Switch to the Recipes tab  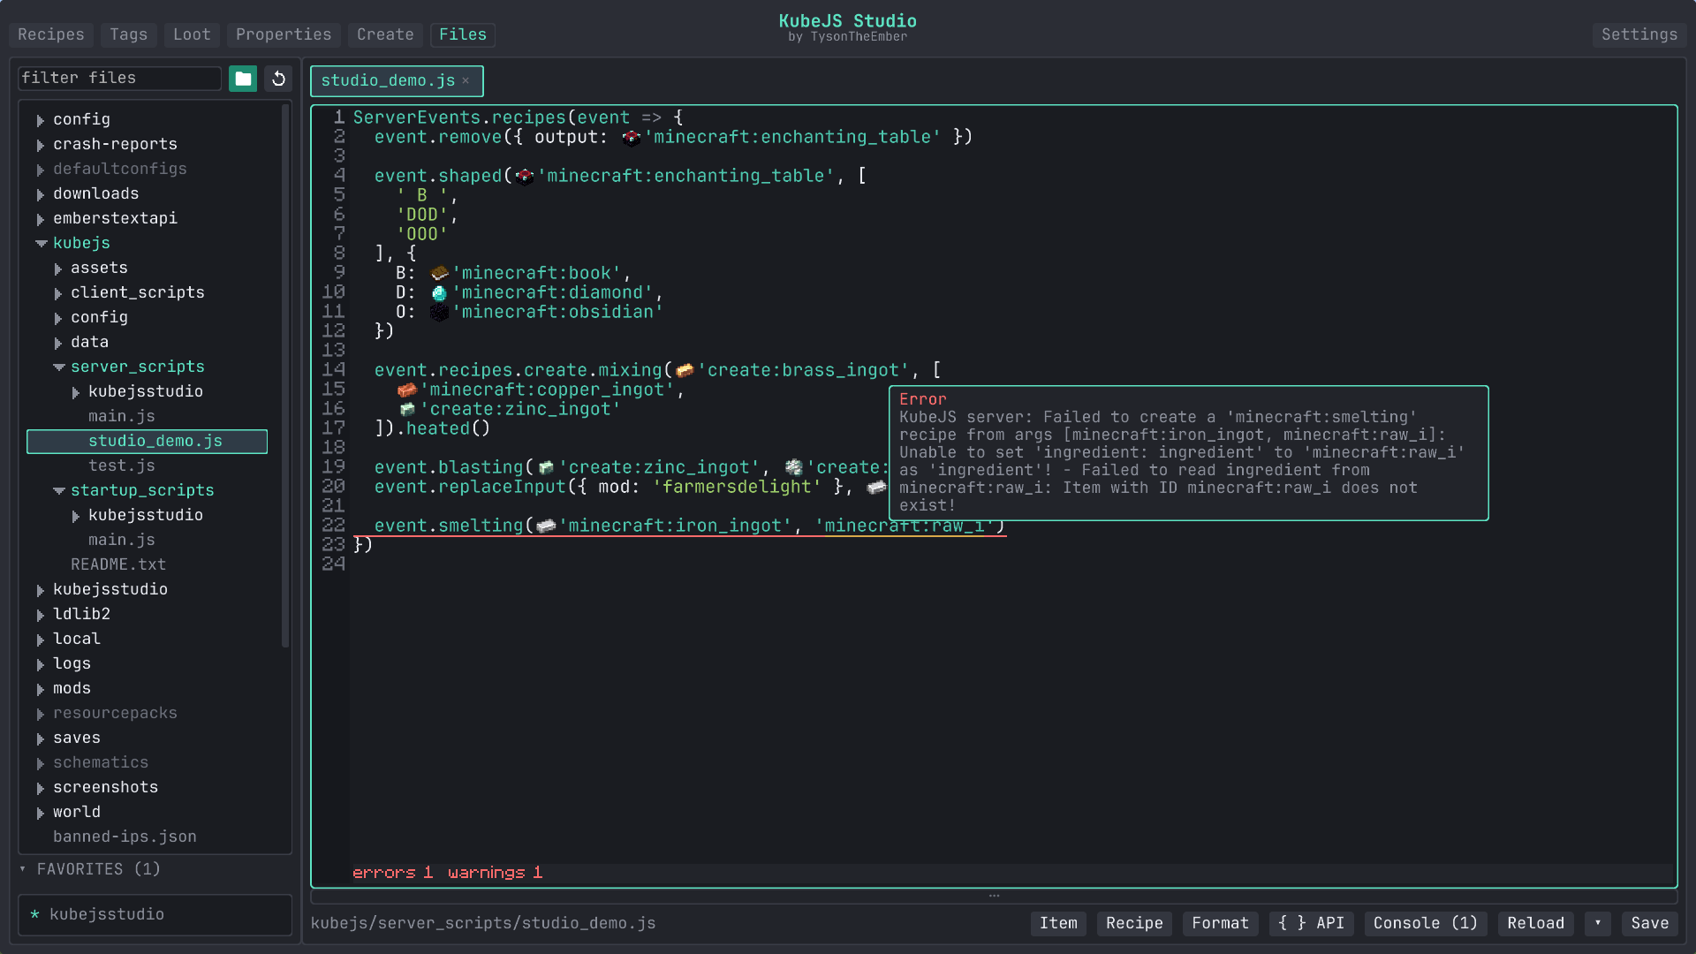point(51,34)
